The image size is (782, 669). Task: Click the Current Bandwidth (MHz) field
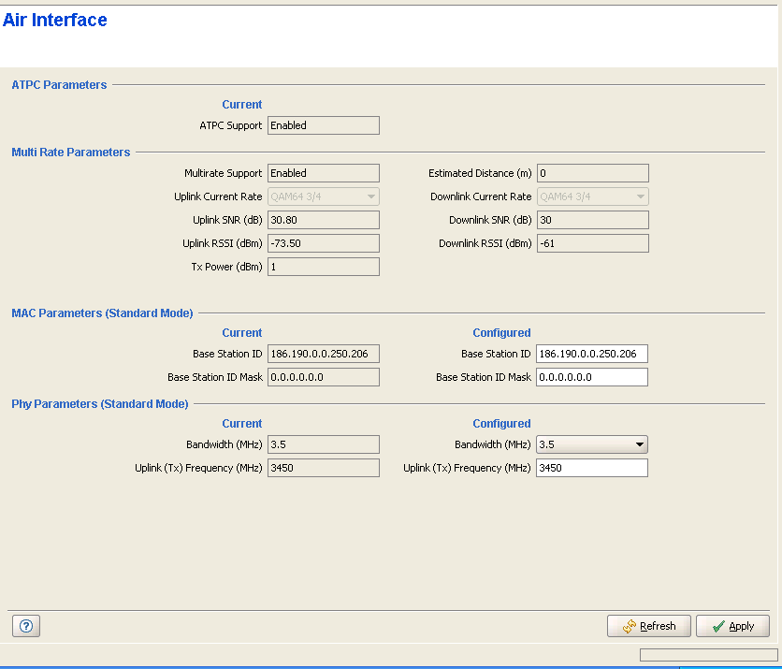(323, 444)
